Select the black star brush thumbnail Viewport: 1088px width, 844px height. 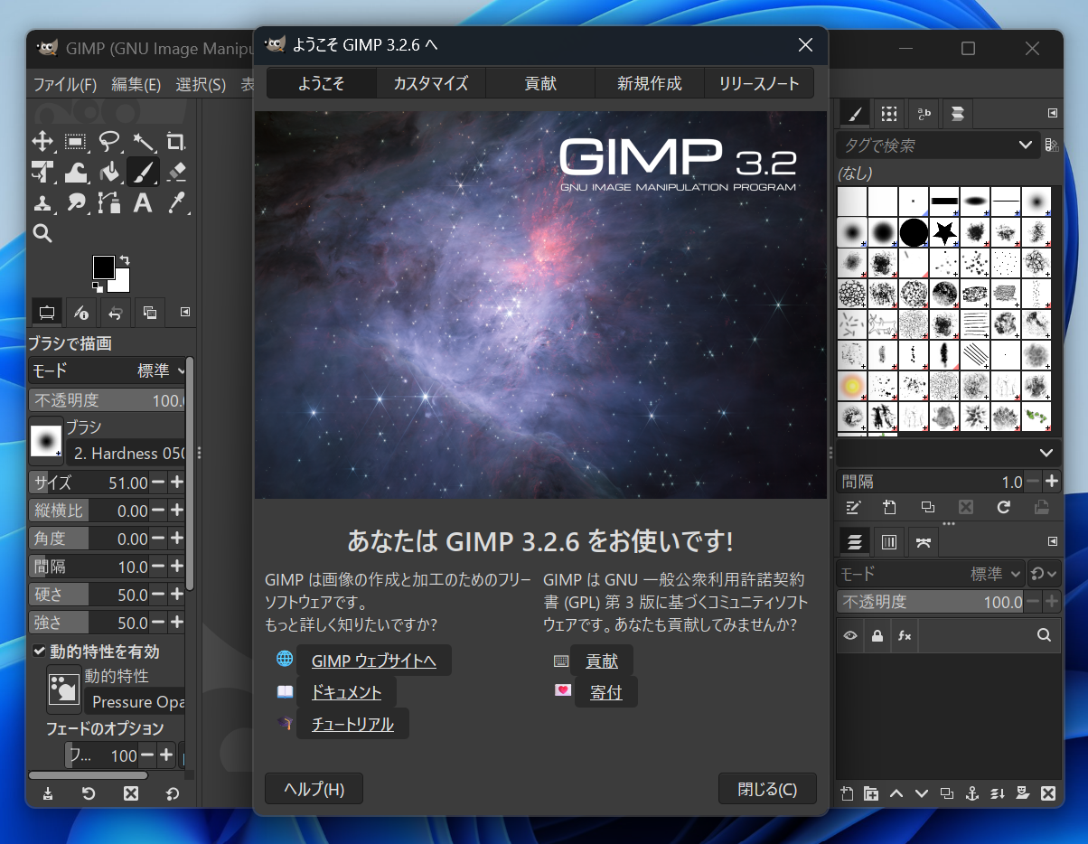coord(944,232)
